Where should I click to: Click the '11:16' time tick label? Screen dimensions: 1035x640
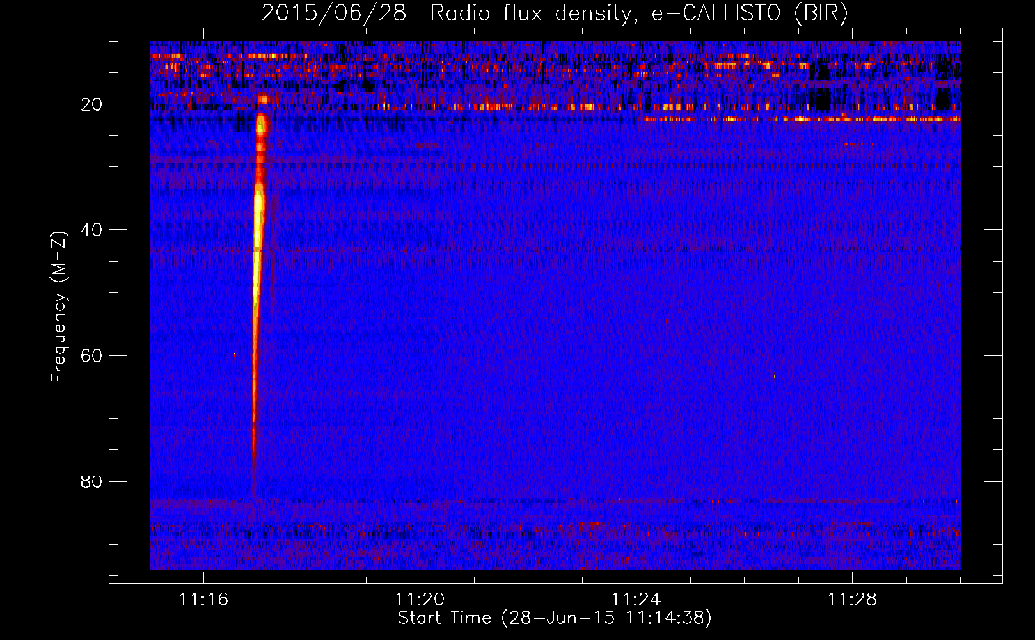[x=203, y=599]
